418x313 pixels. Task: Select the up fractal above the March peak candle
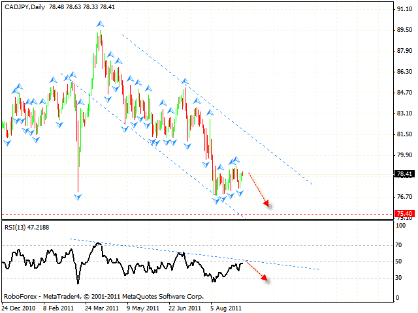pos(100,24)
